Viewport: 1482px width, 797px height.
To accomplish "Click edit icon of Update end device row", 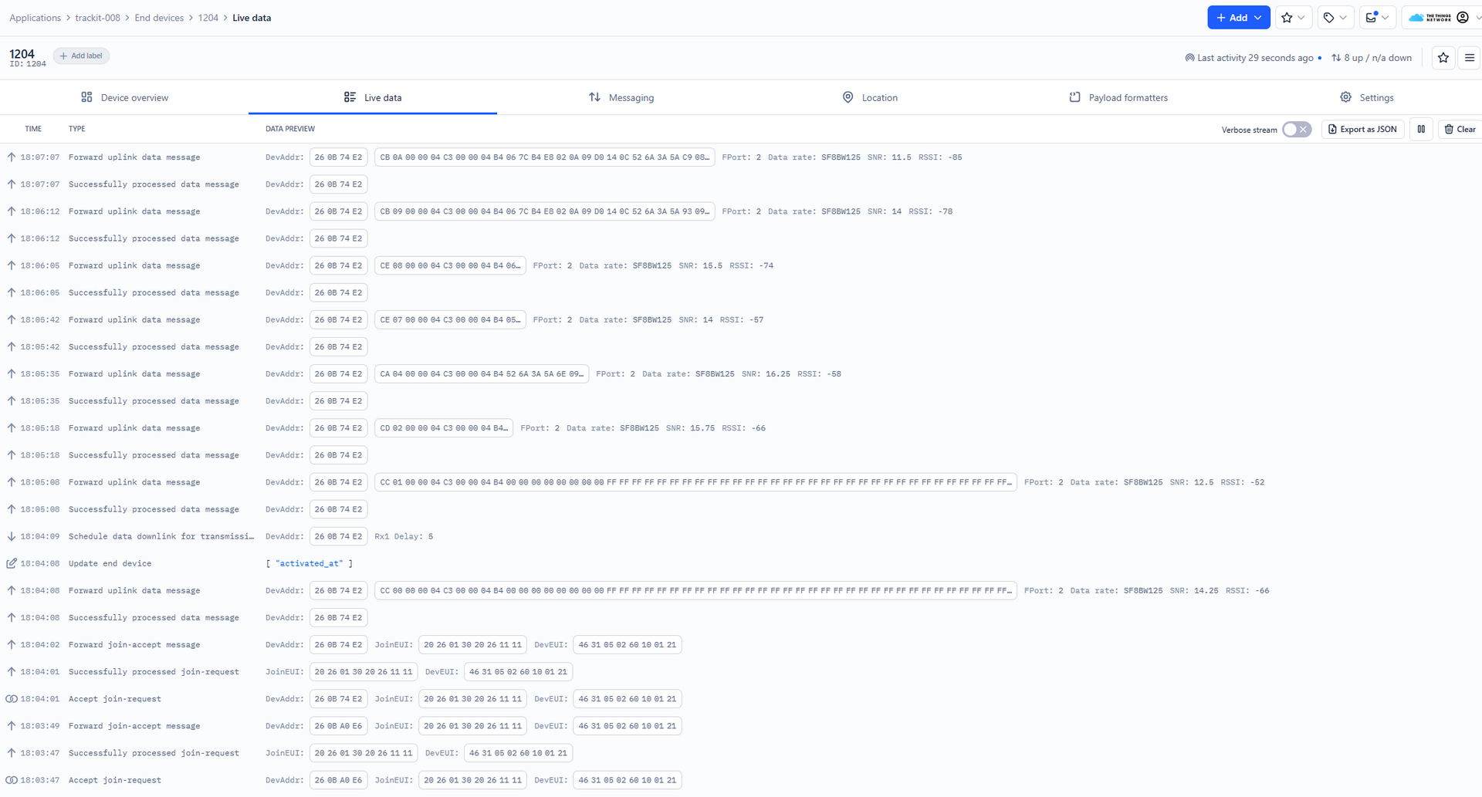I will pos(12,563).
